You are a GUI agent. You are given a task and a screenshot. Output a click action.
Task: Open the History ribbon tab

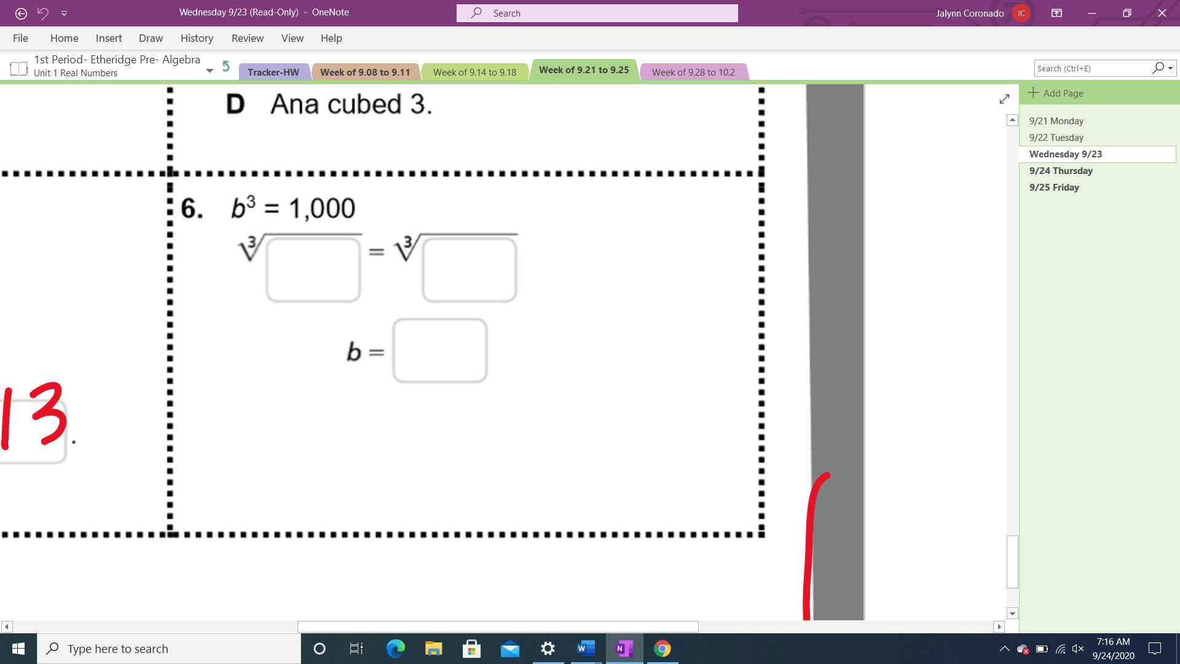197,38
